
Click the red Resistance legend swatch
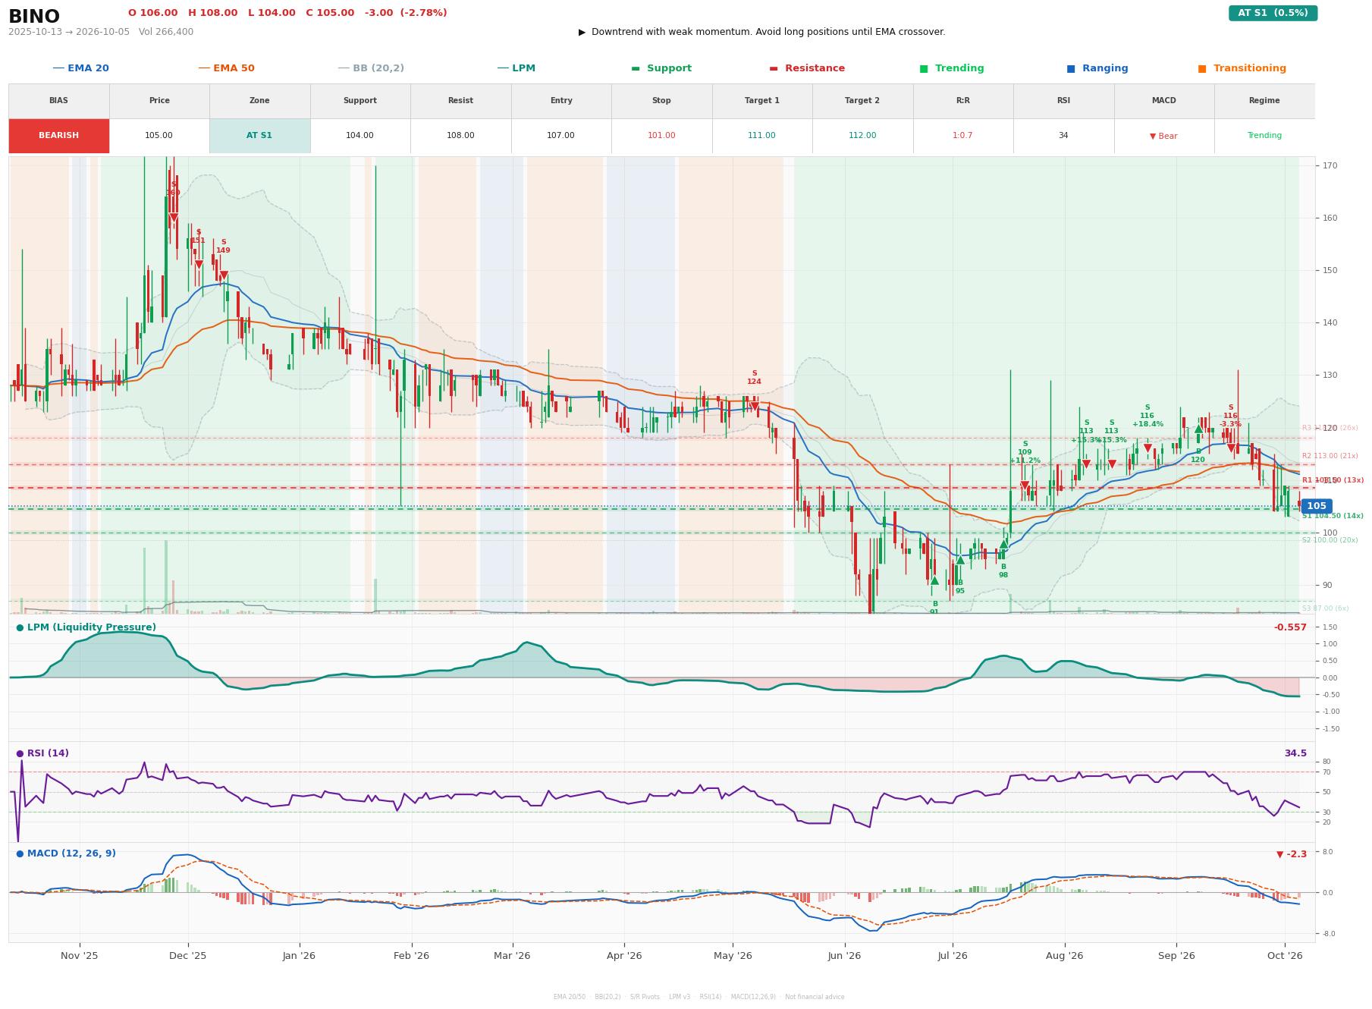773,68
